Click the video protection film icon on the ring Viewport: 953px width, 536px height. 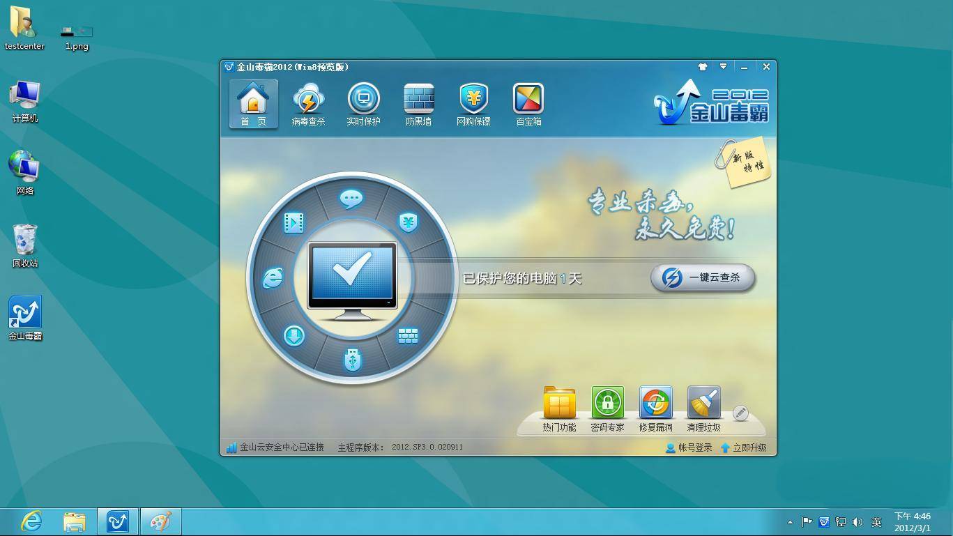point(293,222)
